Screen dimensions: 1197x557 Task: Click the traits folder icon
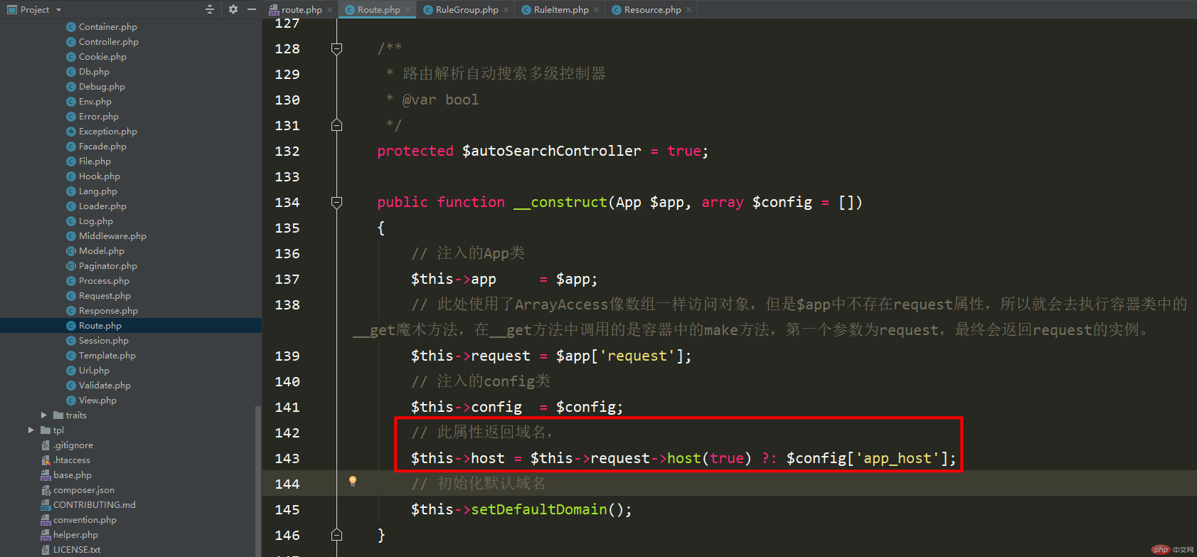58,415
